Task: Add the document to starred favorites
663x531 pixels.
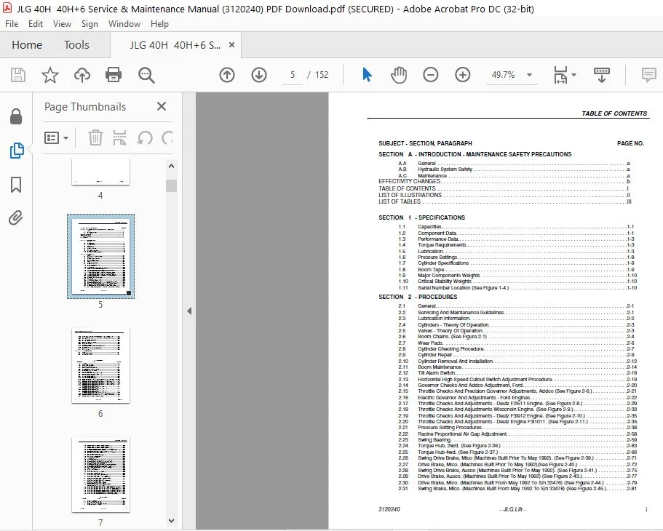Action: [x=50, y=75]
